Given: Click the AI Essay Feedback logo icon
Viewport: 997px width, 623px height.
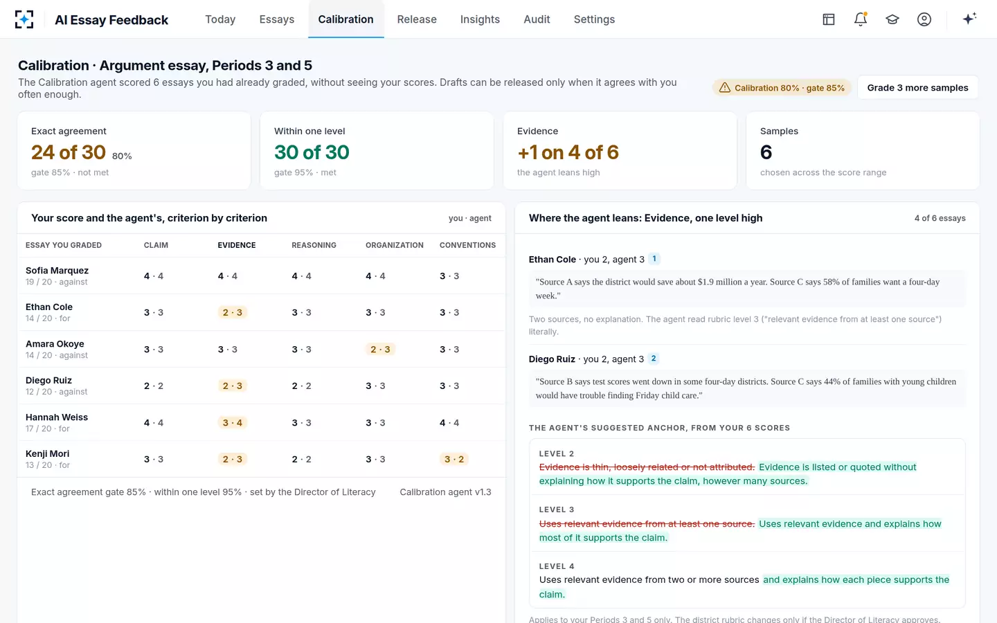Looking at the screenshot, I should click(x=24, y=19).
